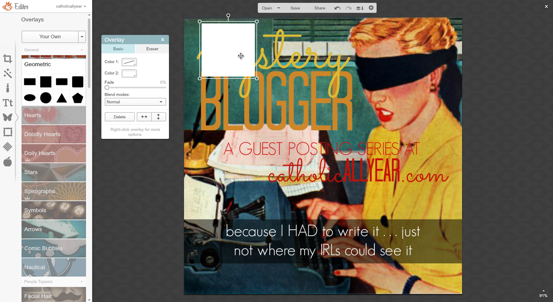Click the Your Own overlay button
The image size is (553, 302).
(50, 37)
